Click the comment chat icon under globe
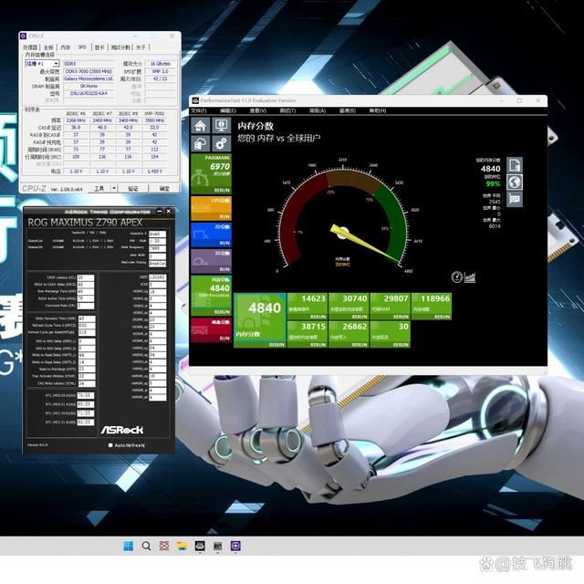The image size is (584, 584). [515, 199]
